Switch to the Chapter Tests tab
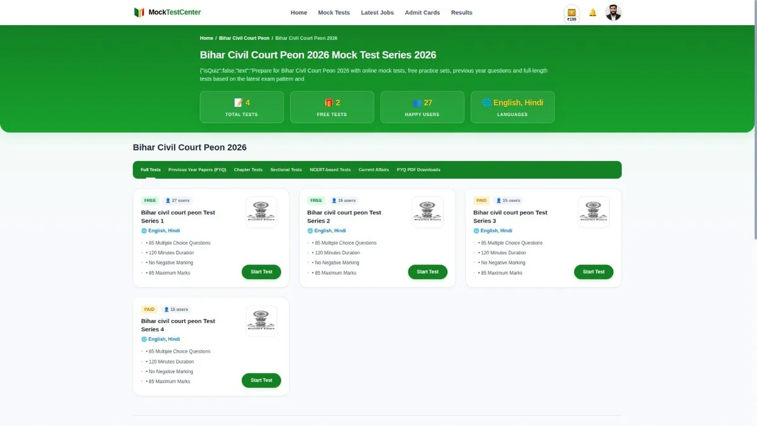This screenshot has width=757, height=426. click(248, 170)
